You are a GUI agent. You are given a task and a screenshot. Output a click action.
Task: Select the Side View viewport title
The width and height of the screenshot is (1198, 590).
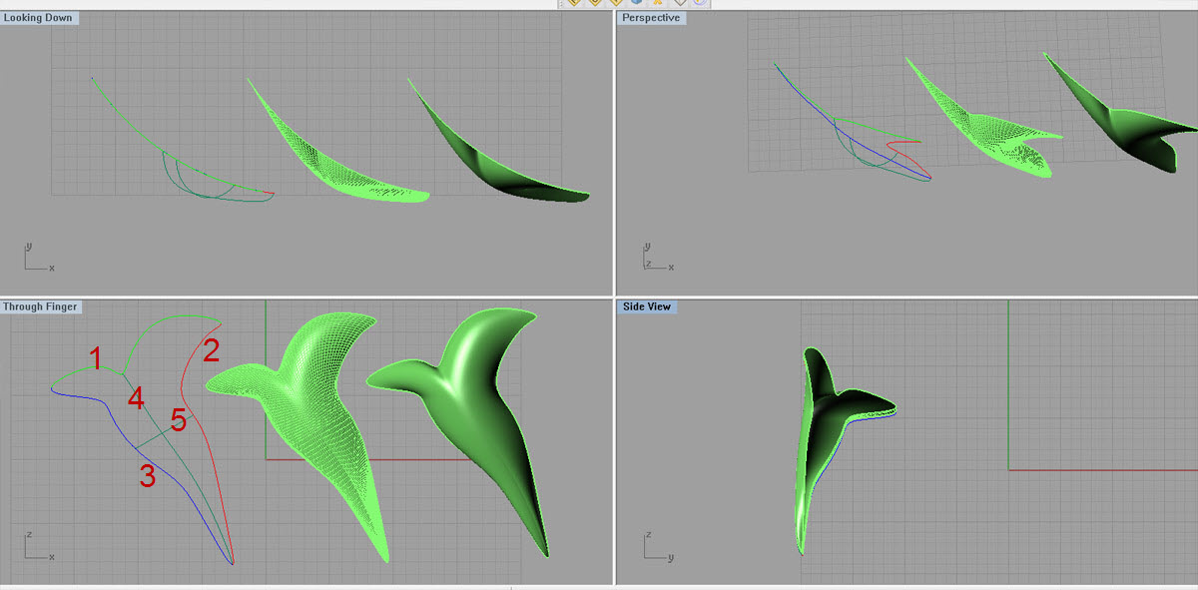[x=647, y=306]
